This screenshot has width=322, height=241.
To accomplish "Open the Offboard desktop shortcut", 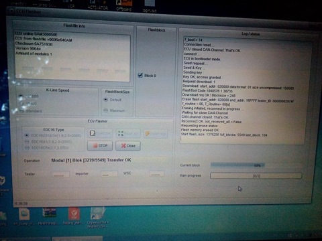I will click(x=124, y=5).
